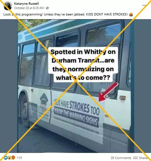Open Kataryna Russell's profile picture
Image resolution: width=151 pixels, height=161 pixels.
point(8,6)
